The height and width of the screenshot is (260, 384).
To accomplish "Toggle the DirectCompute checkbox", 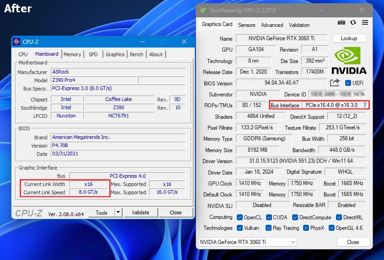I will point(295,218).
